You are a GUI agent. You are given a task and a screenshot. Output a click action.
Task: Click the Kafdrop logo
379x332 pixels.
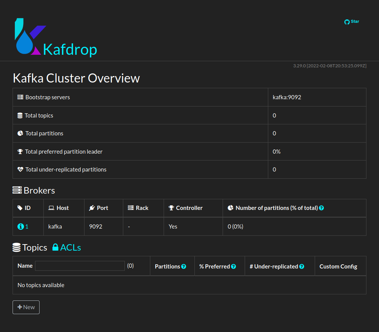click(x=28, y=37)
